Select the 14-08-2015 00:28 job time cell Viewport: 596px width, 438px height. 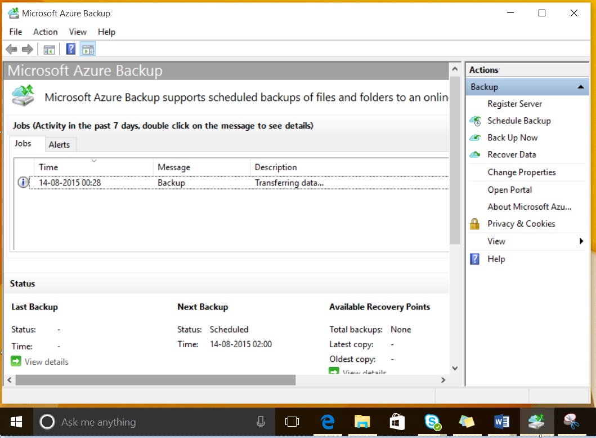pyautogui.click(x=70, y=183)
